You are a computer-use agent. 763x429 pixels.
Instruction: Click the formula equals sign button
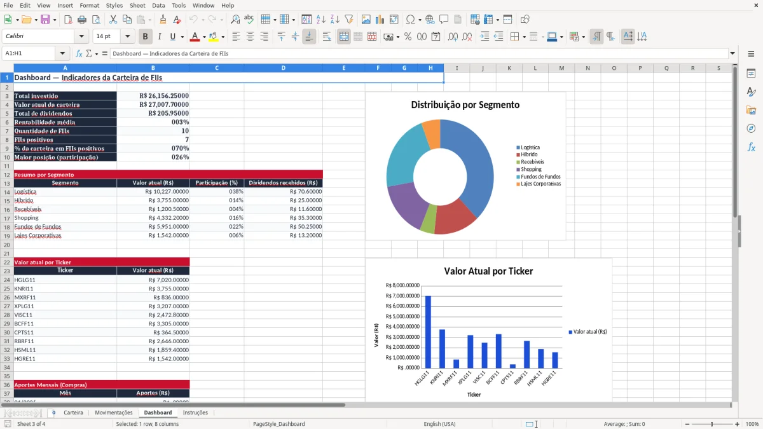(x=105, y=54)
